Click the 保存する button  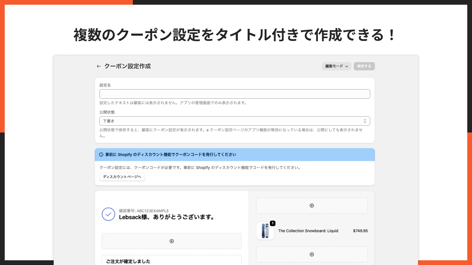pyautogui.click(x=364, y=66)
